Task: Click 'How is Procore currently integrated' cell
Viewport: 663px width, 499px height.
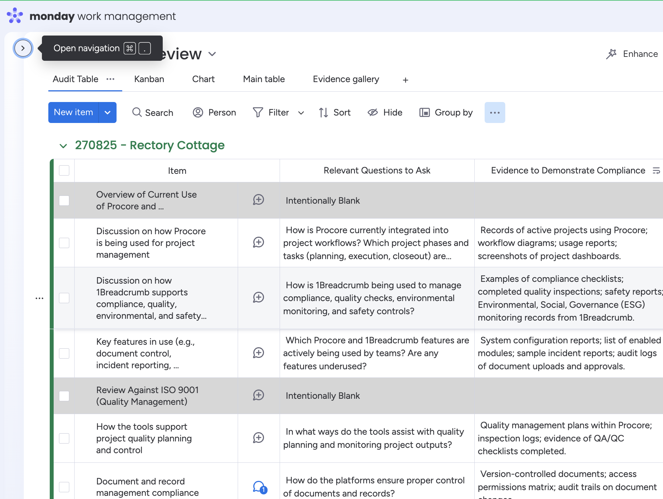Action: [x=377, y=243]
